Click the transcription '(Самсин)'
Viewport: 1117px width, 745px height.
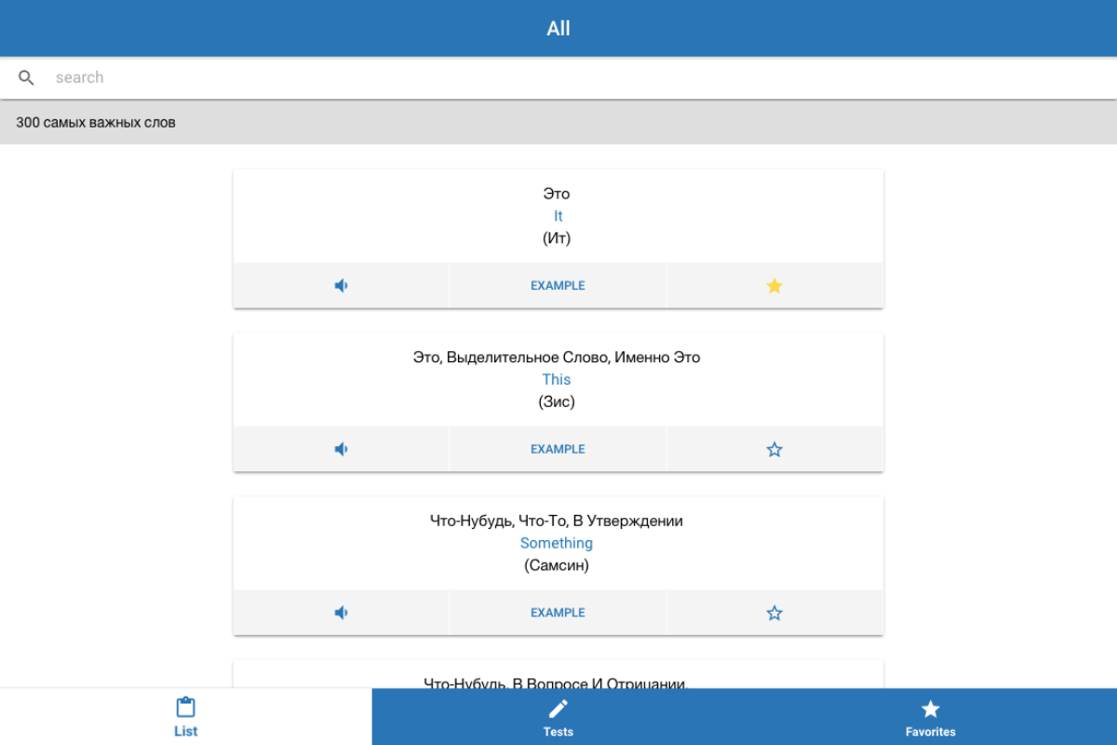(557, 565)
